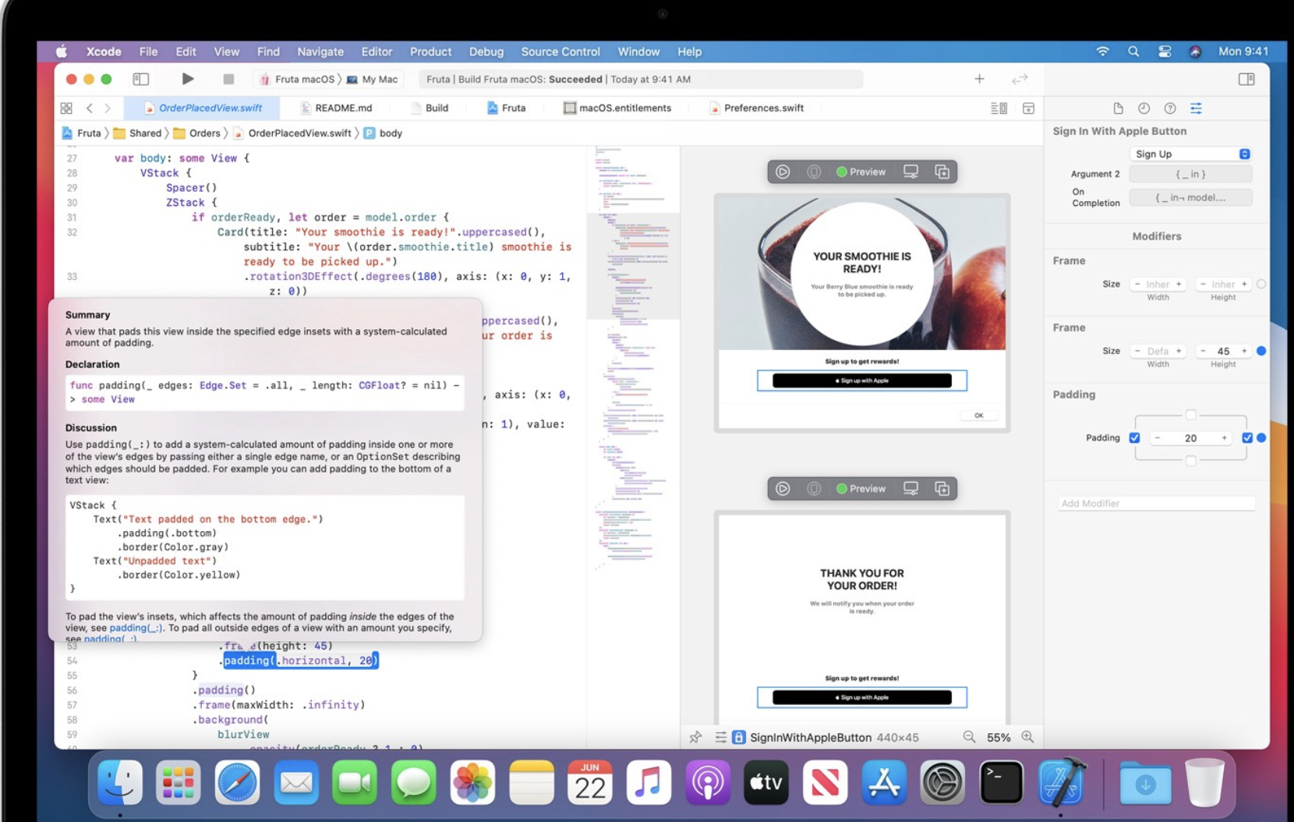The image size is (1294, 822).
Task: Show the File inspector
Action: [1118, 108]
